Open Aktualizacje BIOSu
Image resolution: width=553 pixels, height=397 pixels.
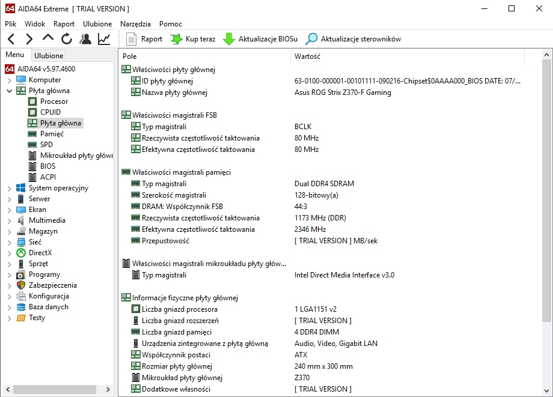point(260,39)
